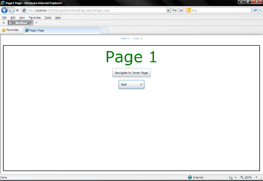Open the Help menu
The width and height of the screenshot is (263, 181).
coord(58,18)
